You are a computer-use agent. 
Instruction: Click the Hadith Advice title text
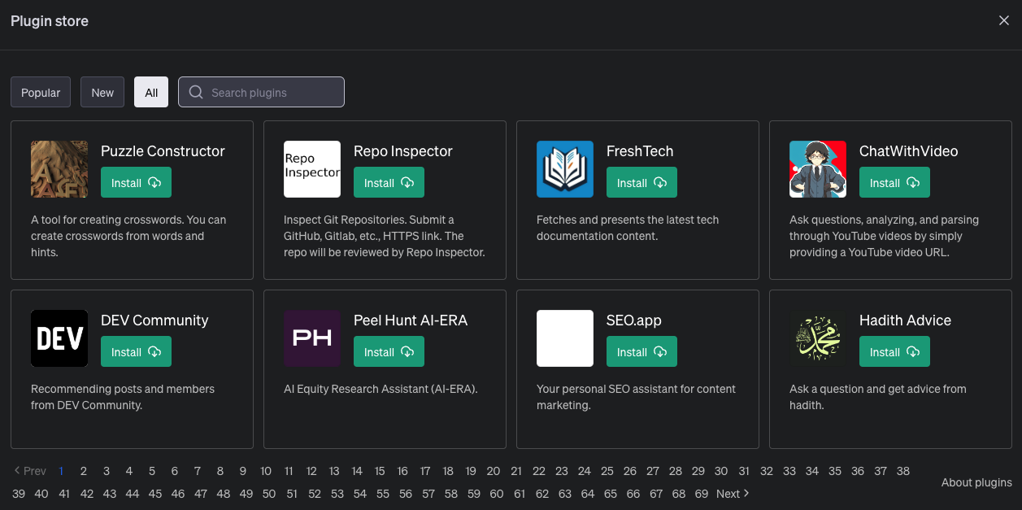pos(905,320)
